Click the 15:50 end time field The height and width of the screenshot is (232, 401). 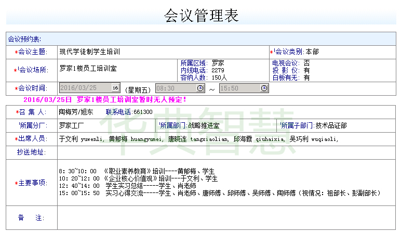click(x=244, y=88)
